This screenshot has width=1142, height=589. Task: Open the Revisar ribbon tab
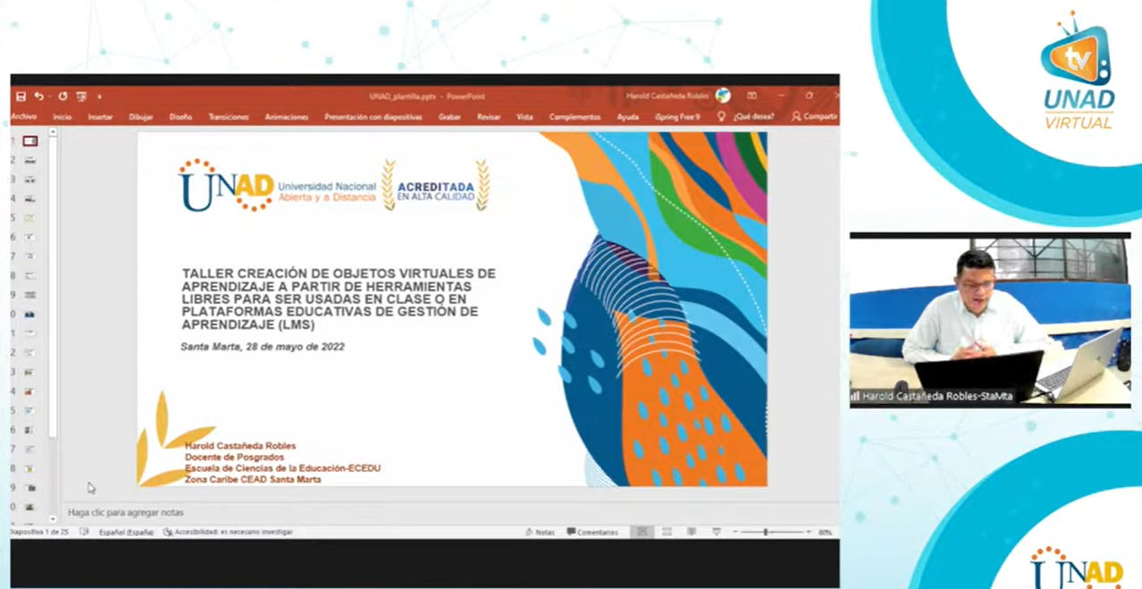click(489, 117)
